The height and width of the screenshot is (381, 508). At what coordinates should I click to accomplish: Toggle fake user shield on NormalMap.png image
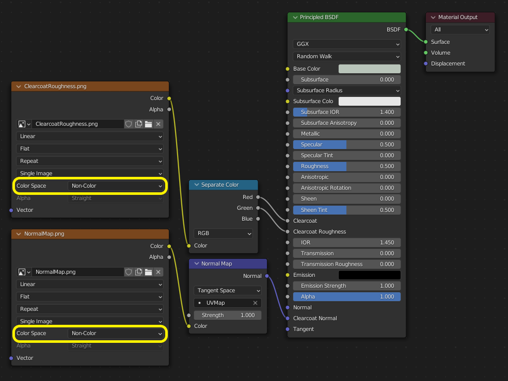point(129,272)
